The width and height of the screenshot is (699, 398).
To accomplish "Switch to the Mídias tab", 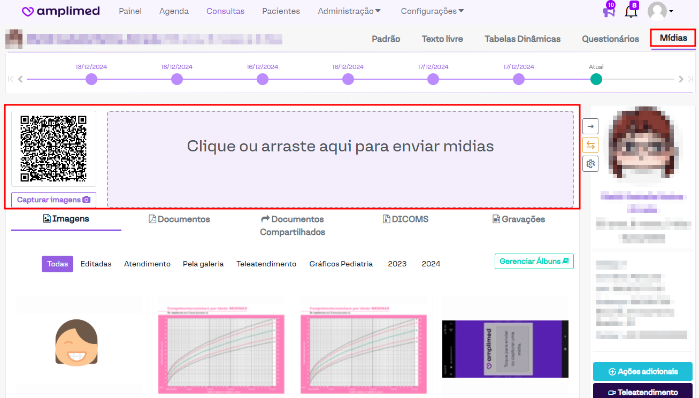I will pyautogui.click(x=673, y=38).
